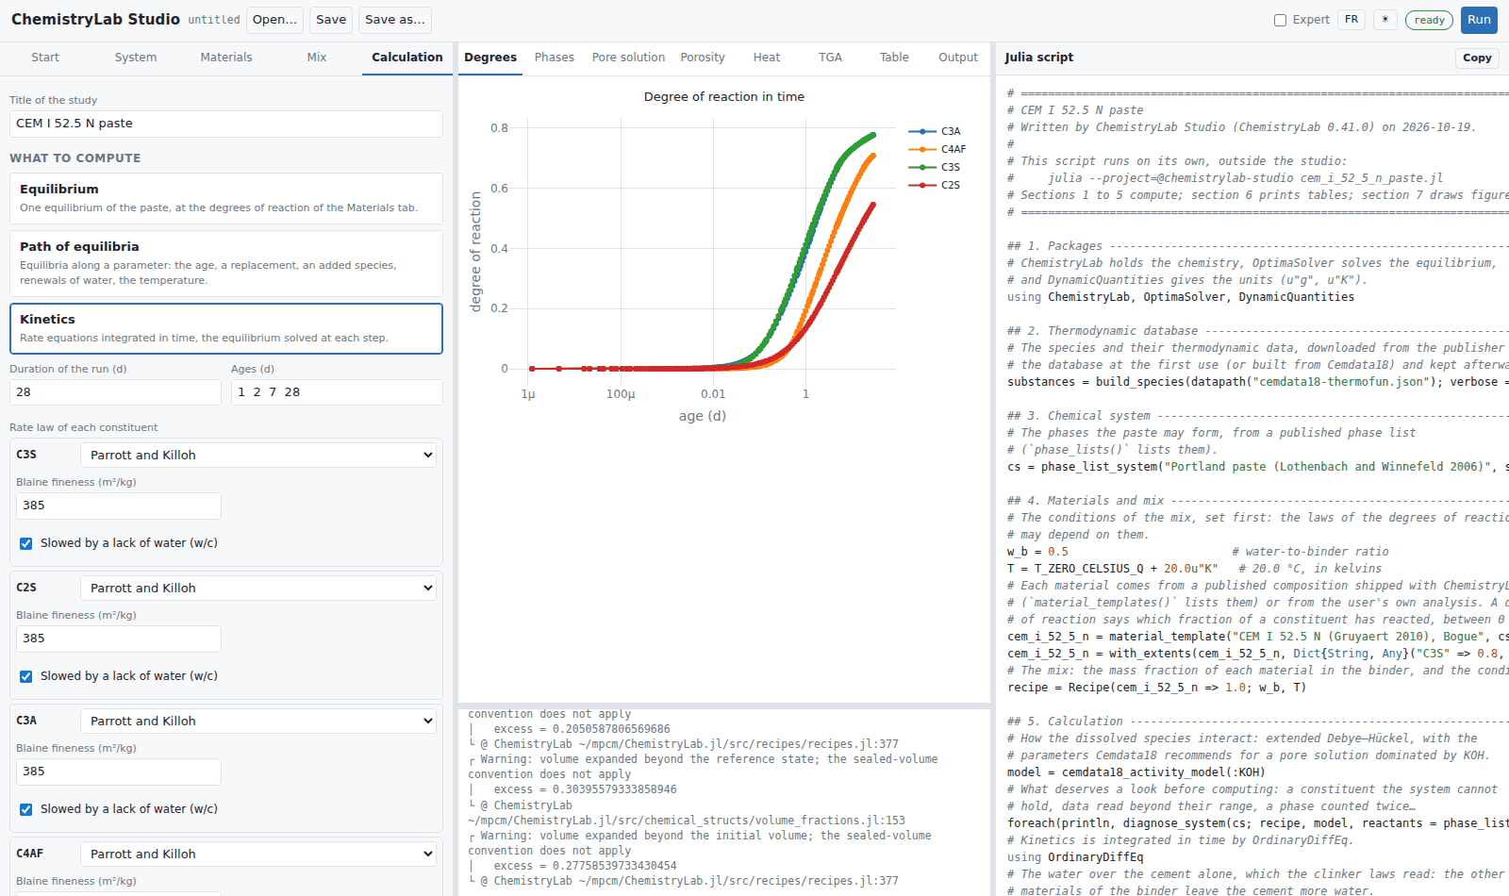Uncheck 'Slowed by a lack of water' for C3S
Screen dimensions: 1509x896
tap(26, 543)
